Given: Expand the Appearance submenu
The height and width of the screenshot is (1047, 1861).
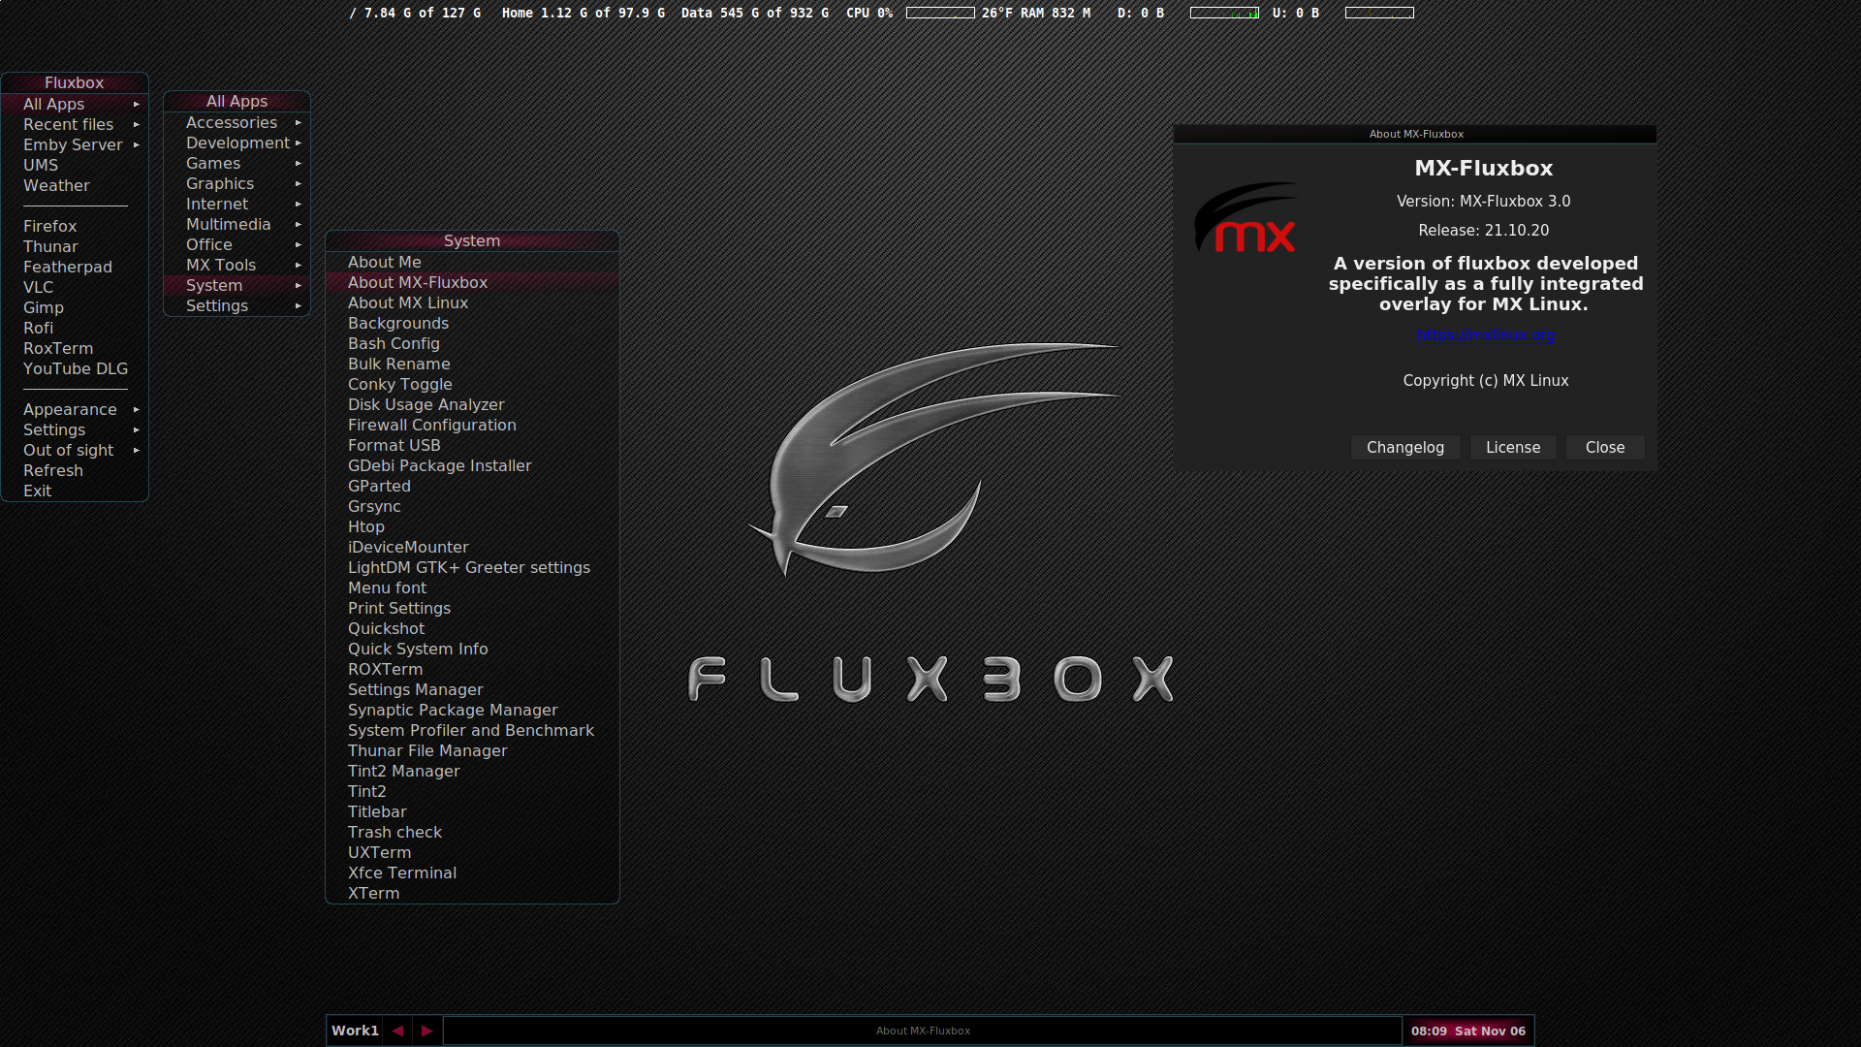Looking at the screenshot, I should tap(70, 409).
